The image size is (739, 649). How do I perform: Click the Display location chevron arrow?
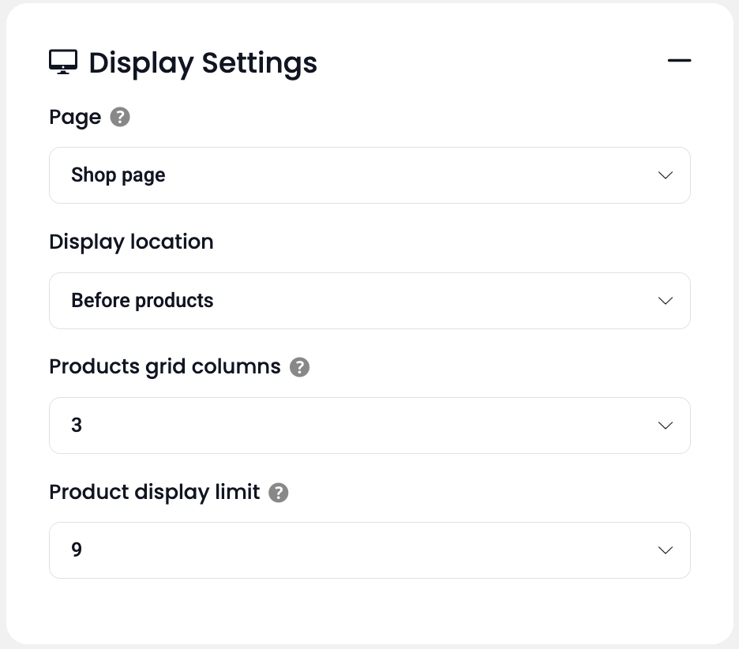[666, 301]
